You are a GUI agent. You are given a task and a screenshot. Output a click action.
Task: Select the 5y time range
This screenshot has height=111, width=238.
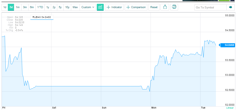click(60, 7)
